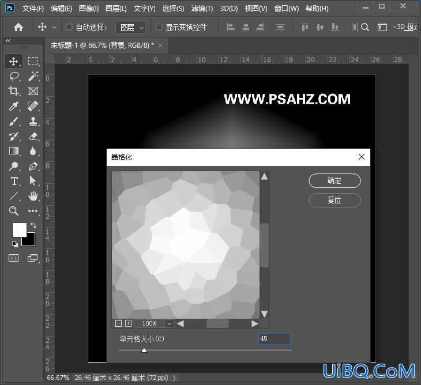421x385 pixels.
Task: Open the 文件(F) menu
Action: tap(33, 9)
